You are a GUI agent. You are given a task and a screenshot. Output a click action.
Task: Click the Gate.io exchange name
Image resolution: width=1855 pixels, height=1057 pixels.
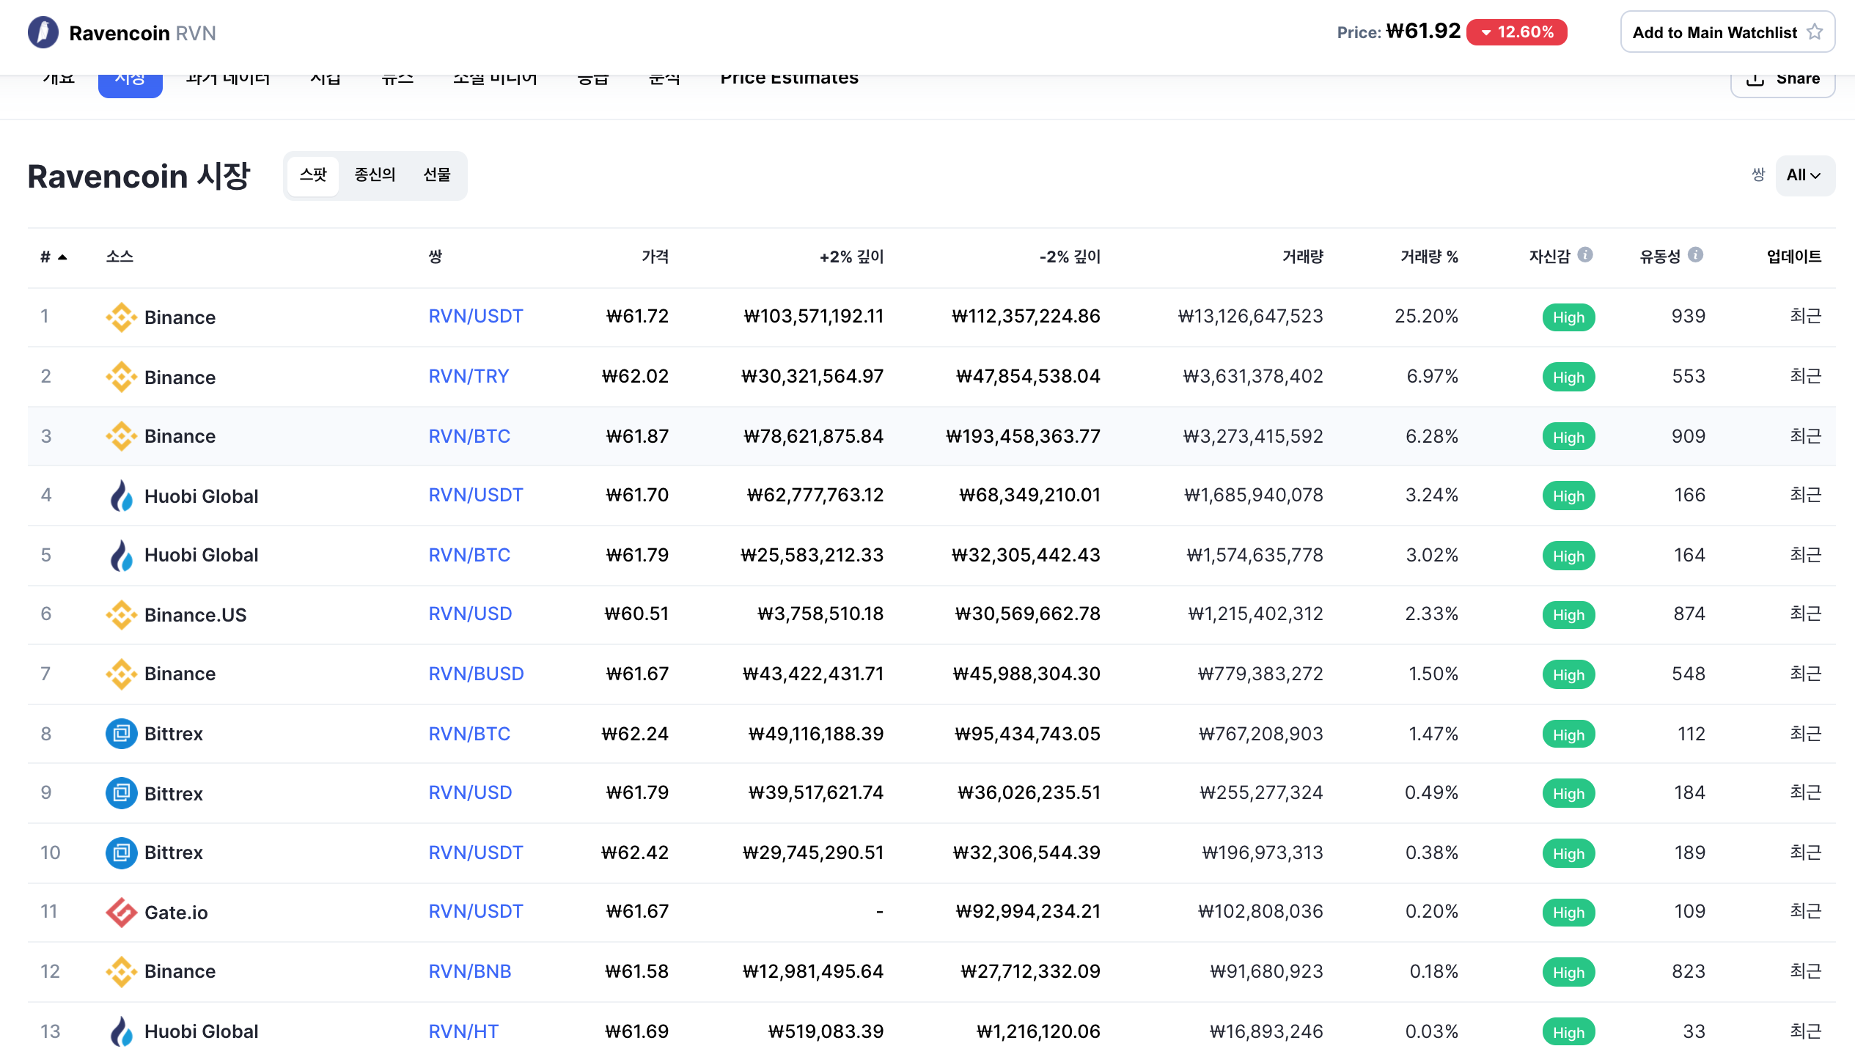pos(176,913)
